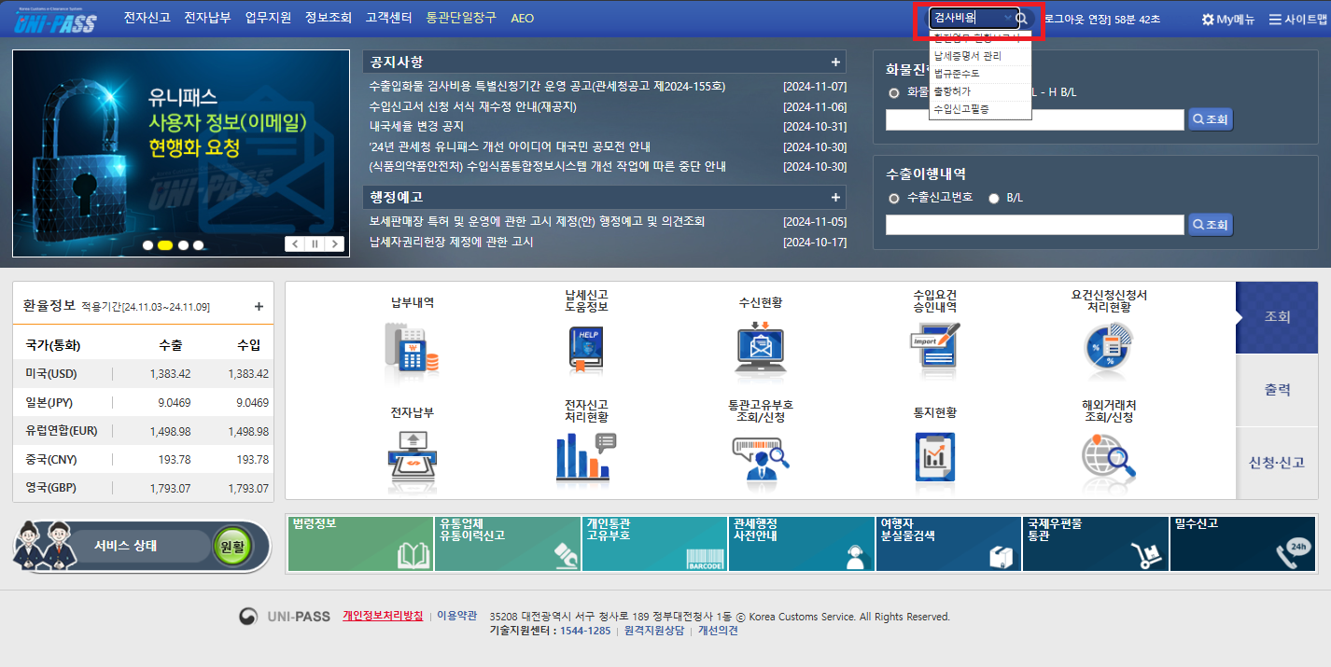The width and height of the screenshot is (1331, 667).
Task: Pick 법규준수도 from search suggestions
Action: click(x=980, y=74)
